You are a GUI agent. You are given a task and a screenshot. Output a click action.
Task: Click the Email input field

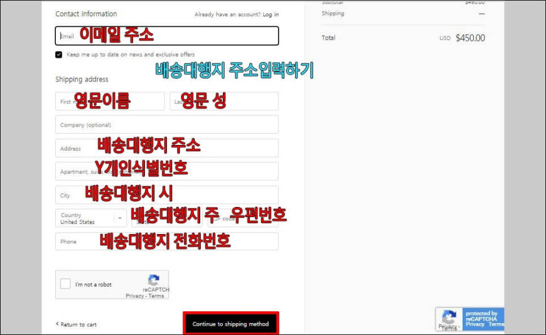[x=167, y=36]
